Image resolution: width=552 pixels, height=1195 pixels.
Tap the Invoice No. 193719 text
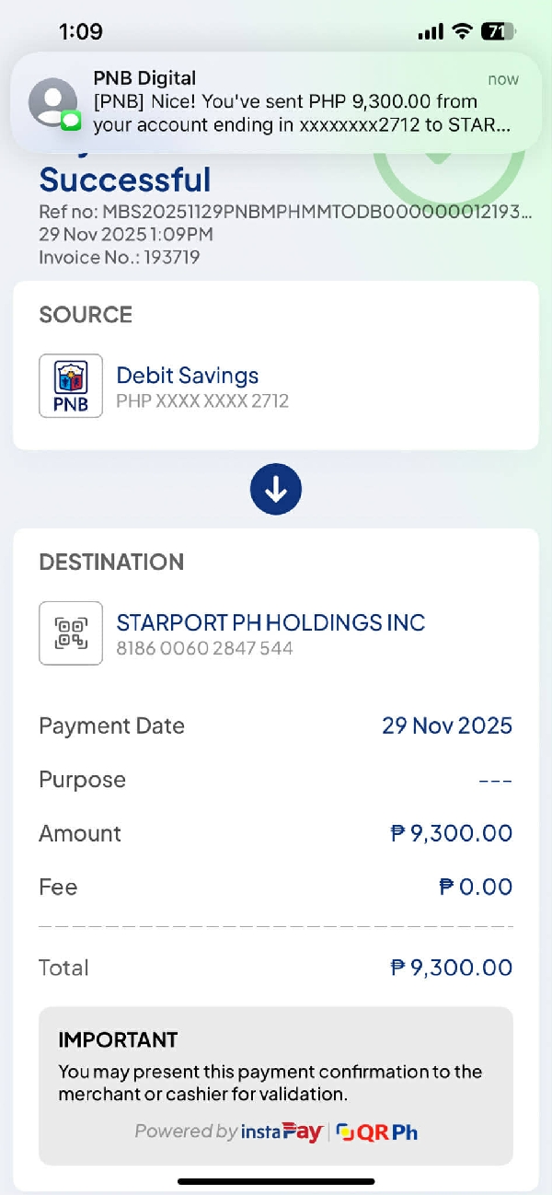tap(120, 257)
